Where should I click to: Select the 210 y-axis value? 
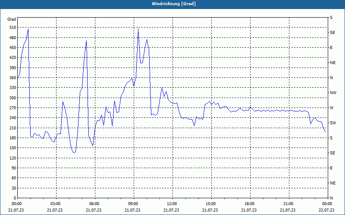tap(13, 128)
